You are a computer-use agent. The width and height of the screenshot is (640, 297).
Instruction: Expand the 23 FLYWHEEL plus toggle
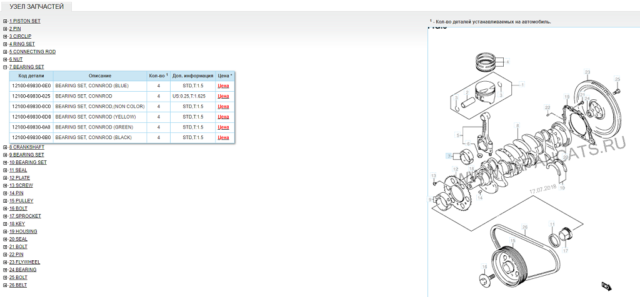5,262
